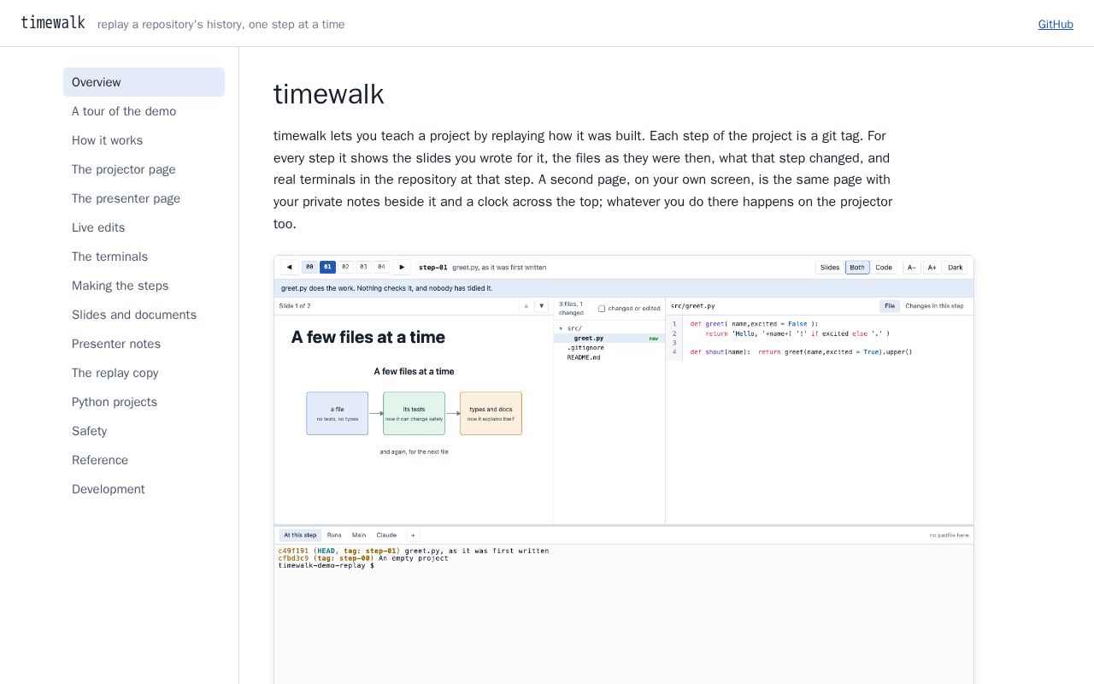Viewport: 1094px width, 684px height.
Task: Select highlighted step 01 button
Action: pyautogui.click(x=327, y=268)
